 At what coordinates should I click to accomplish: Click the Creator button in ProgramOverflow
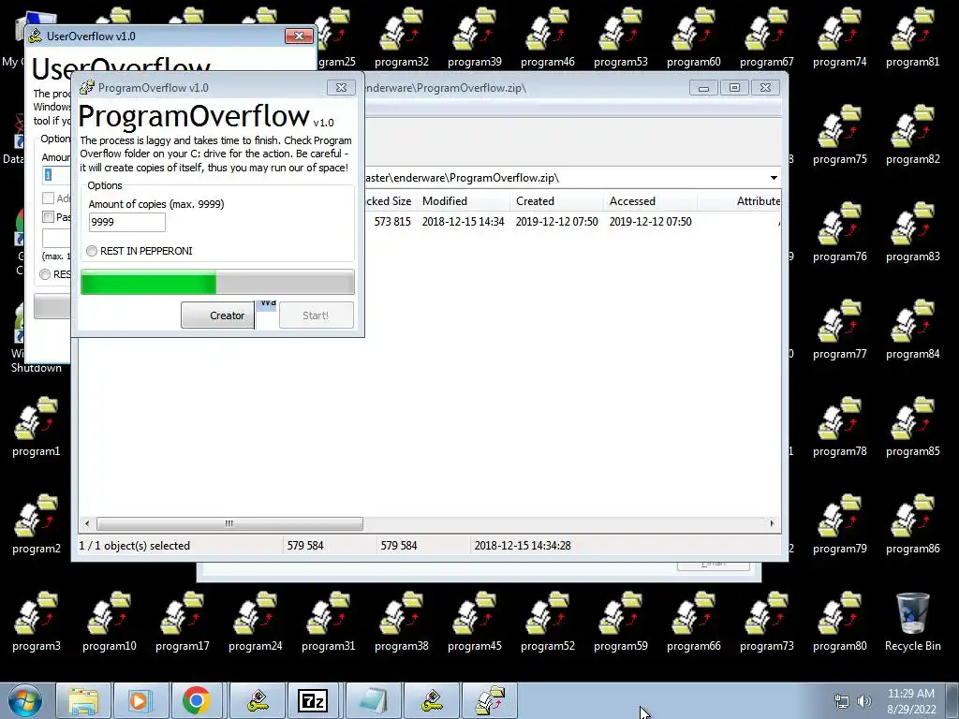click(x=217, y=315)
